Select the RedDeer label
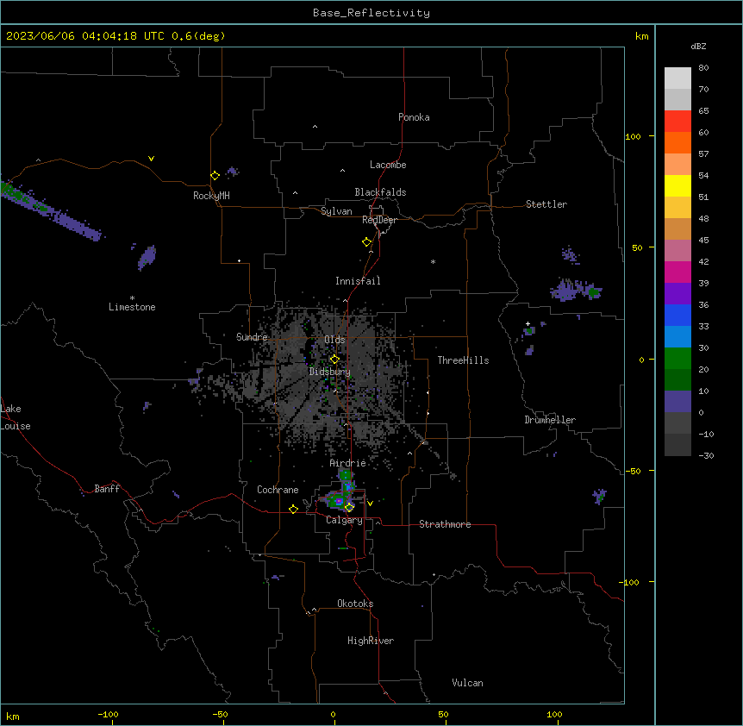This screenshot has height=726, width=743. tap(379, 220)
